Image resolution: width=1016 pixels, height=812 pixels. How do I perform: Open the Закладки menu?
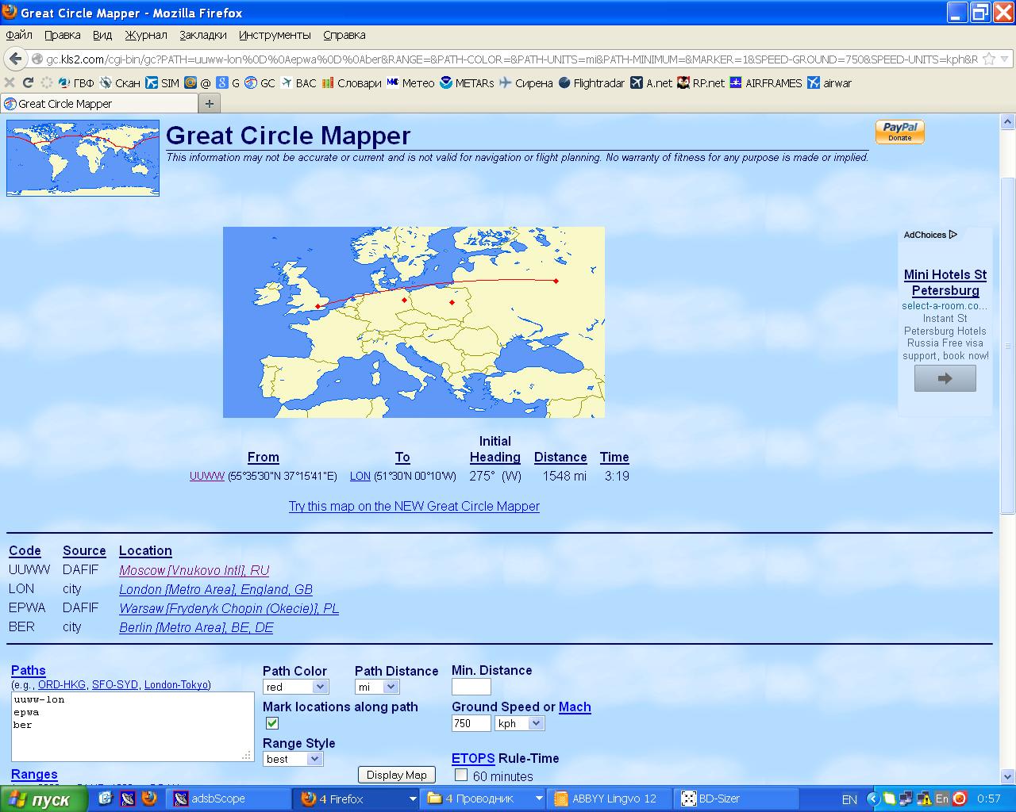pos(203,35)
